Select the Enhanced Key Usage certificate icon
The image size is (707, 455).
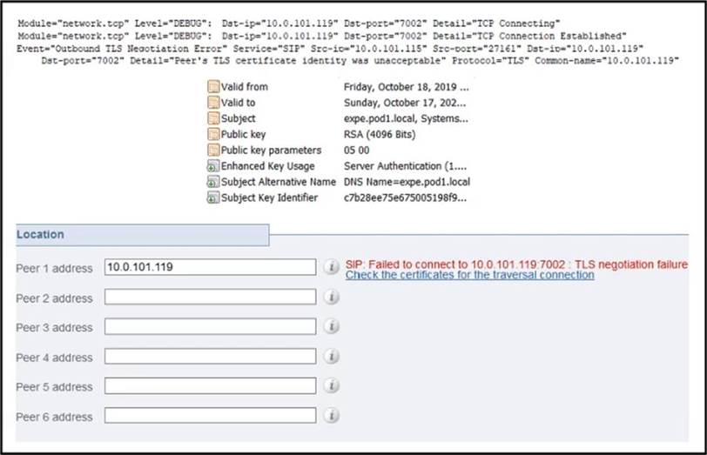tap(212, 166)
